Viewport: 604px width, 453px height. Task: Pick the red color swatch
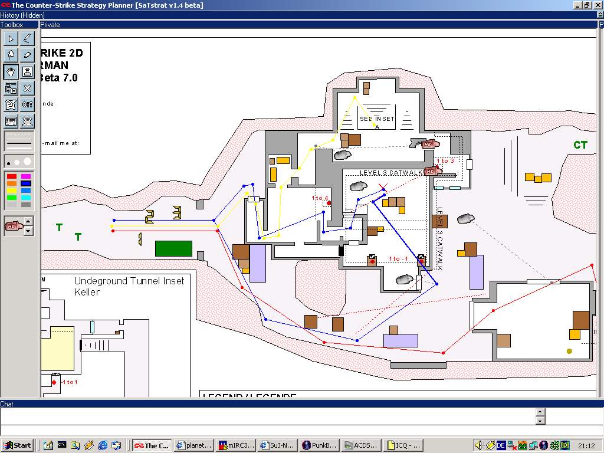click(12, 176)
